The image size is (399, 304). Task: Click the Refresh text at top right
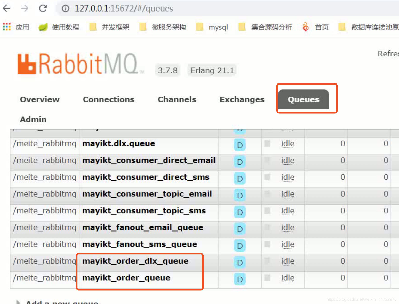tap(388, 54)
